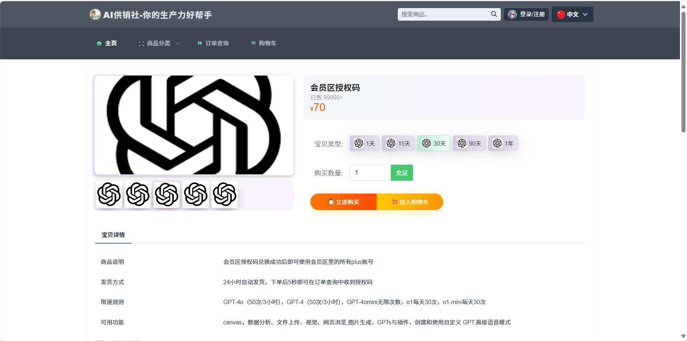The height and width of the screenshot is (341, 687).
Task: Choose the 15天 duration option
Action: 398,143
